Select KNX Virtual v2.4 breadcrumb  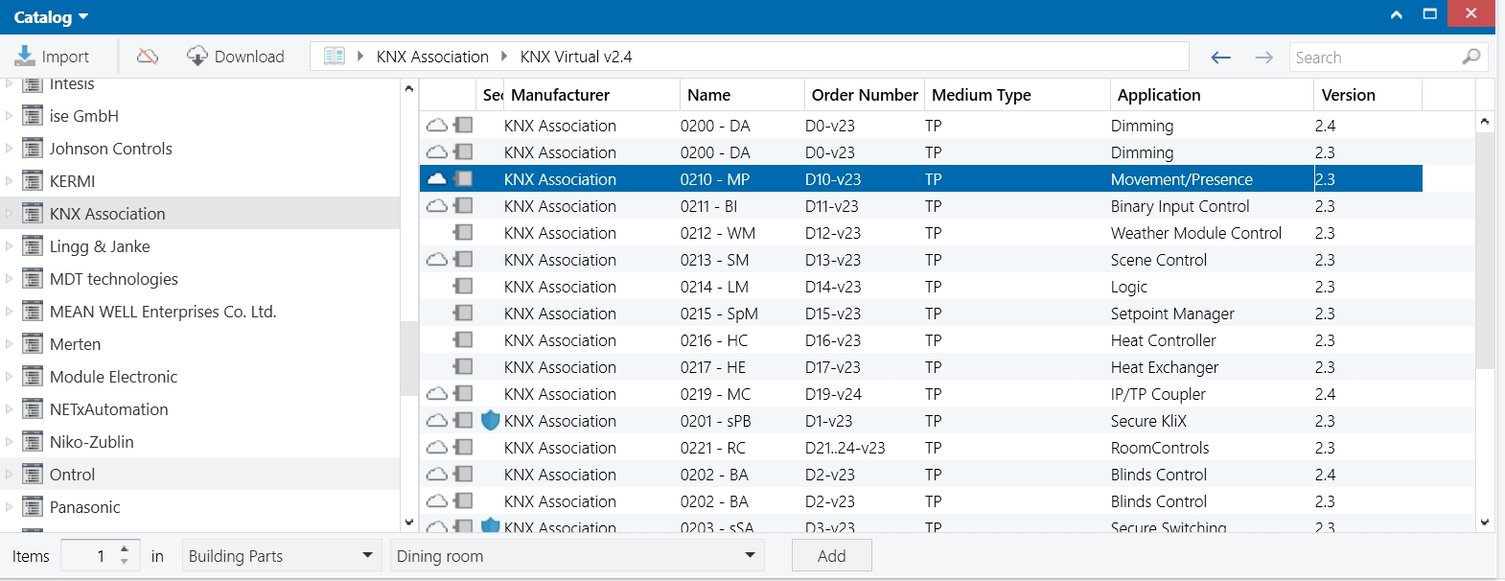[576, 57]
